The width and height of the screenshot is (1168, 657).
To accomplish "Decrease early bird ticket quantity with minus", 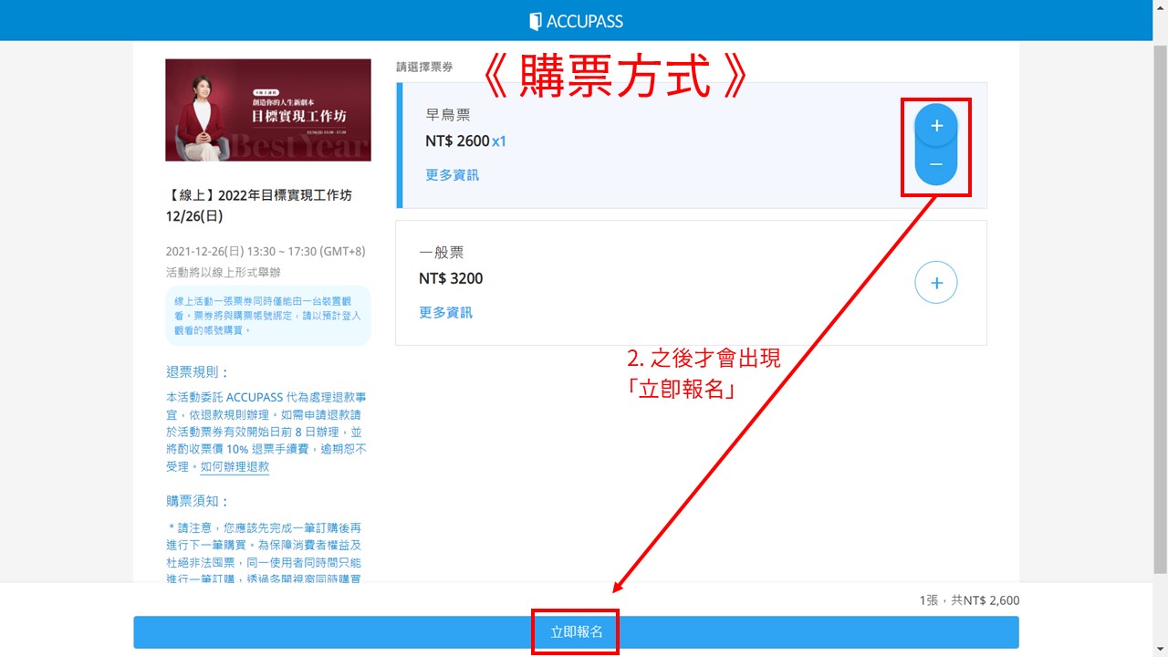I will click(935, 164).
